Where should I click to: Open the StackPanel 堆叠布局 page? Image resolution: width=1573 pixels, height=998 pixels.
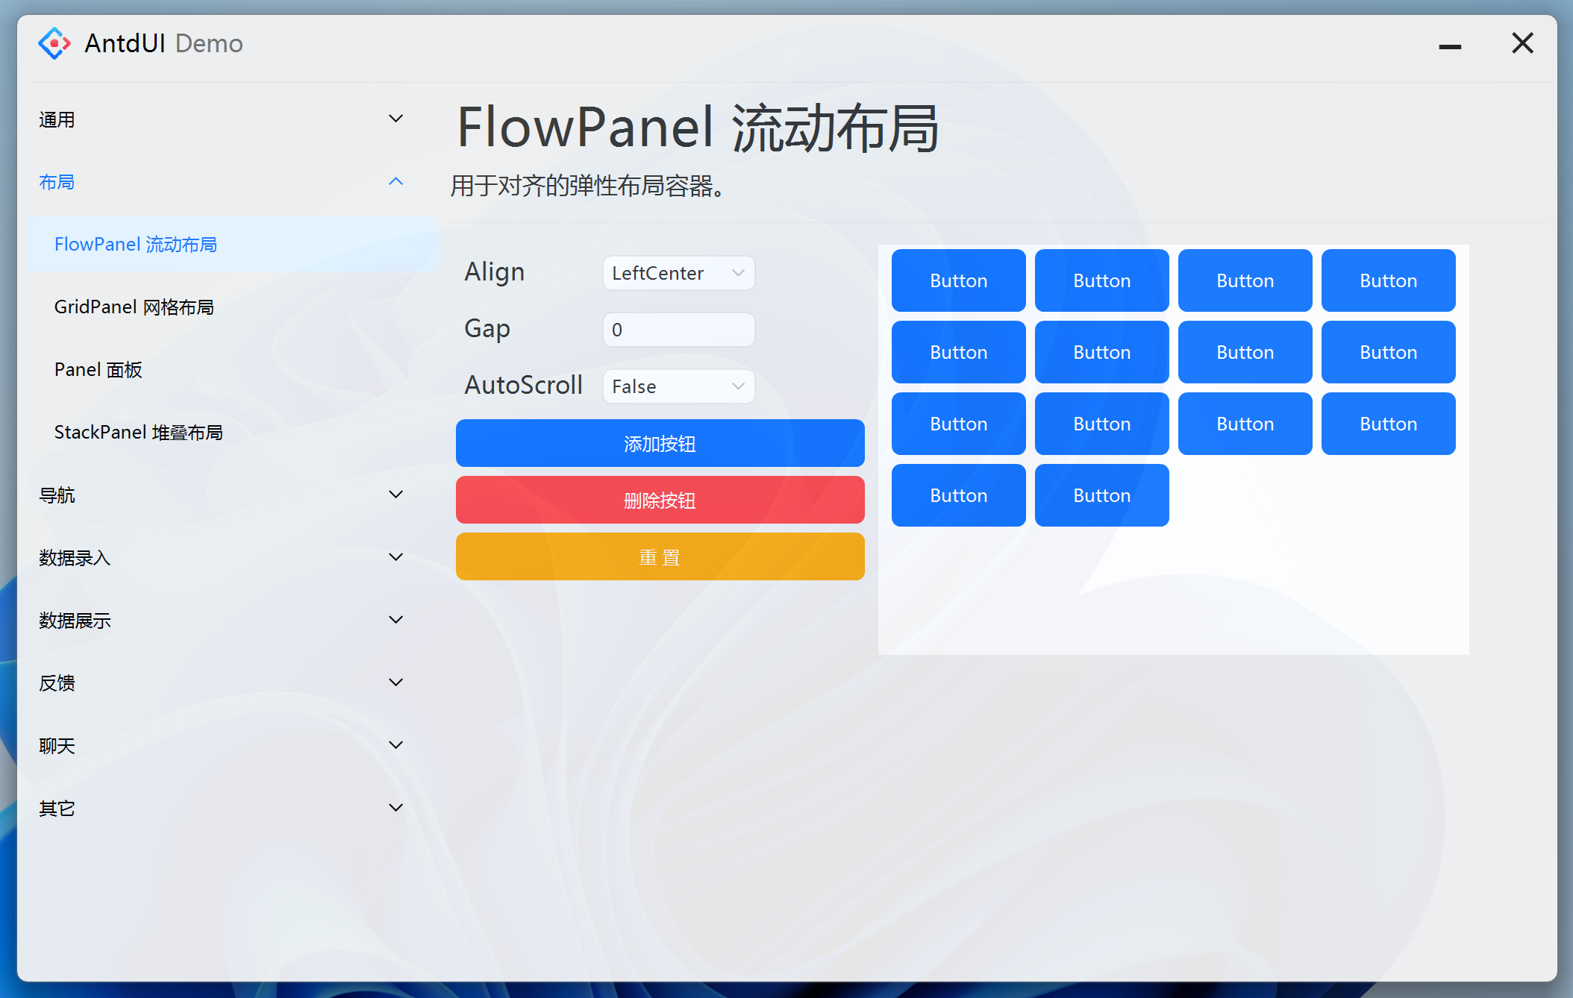click(x=139, y=433)
